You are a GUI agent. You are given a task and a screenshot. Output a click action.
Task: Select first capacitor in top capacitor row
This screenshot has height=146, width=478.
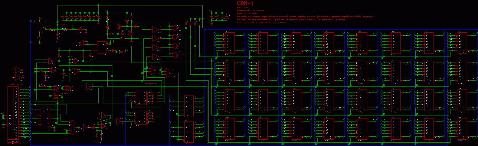coord(62,16)
